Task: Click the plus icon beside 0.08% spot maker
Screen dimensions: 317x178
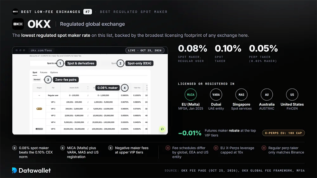Action: (x=15, y=148)
